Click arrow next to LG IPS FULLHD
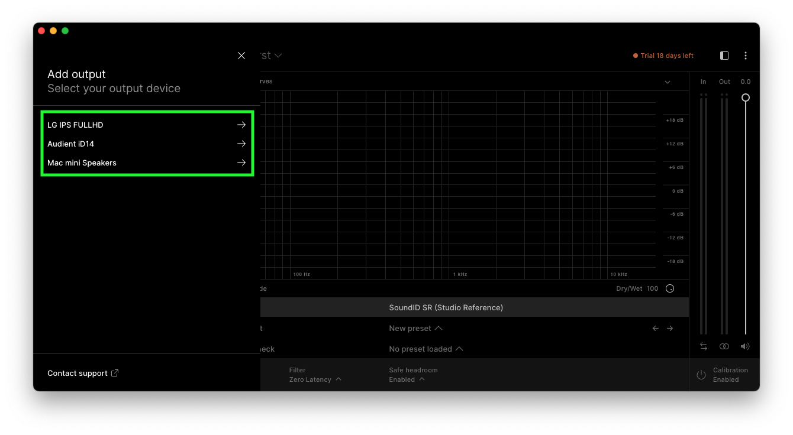Screen dimensions: 793x435 point(241,125)
